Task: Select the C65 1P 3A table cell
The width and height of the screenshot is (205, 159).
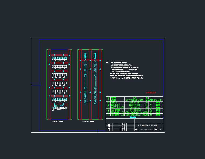Action: click(x=135, y=107)
